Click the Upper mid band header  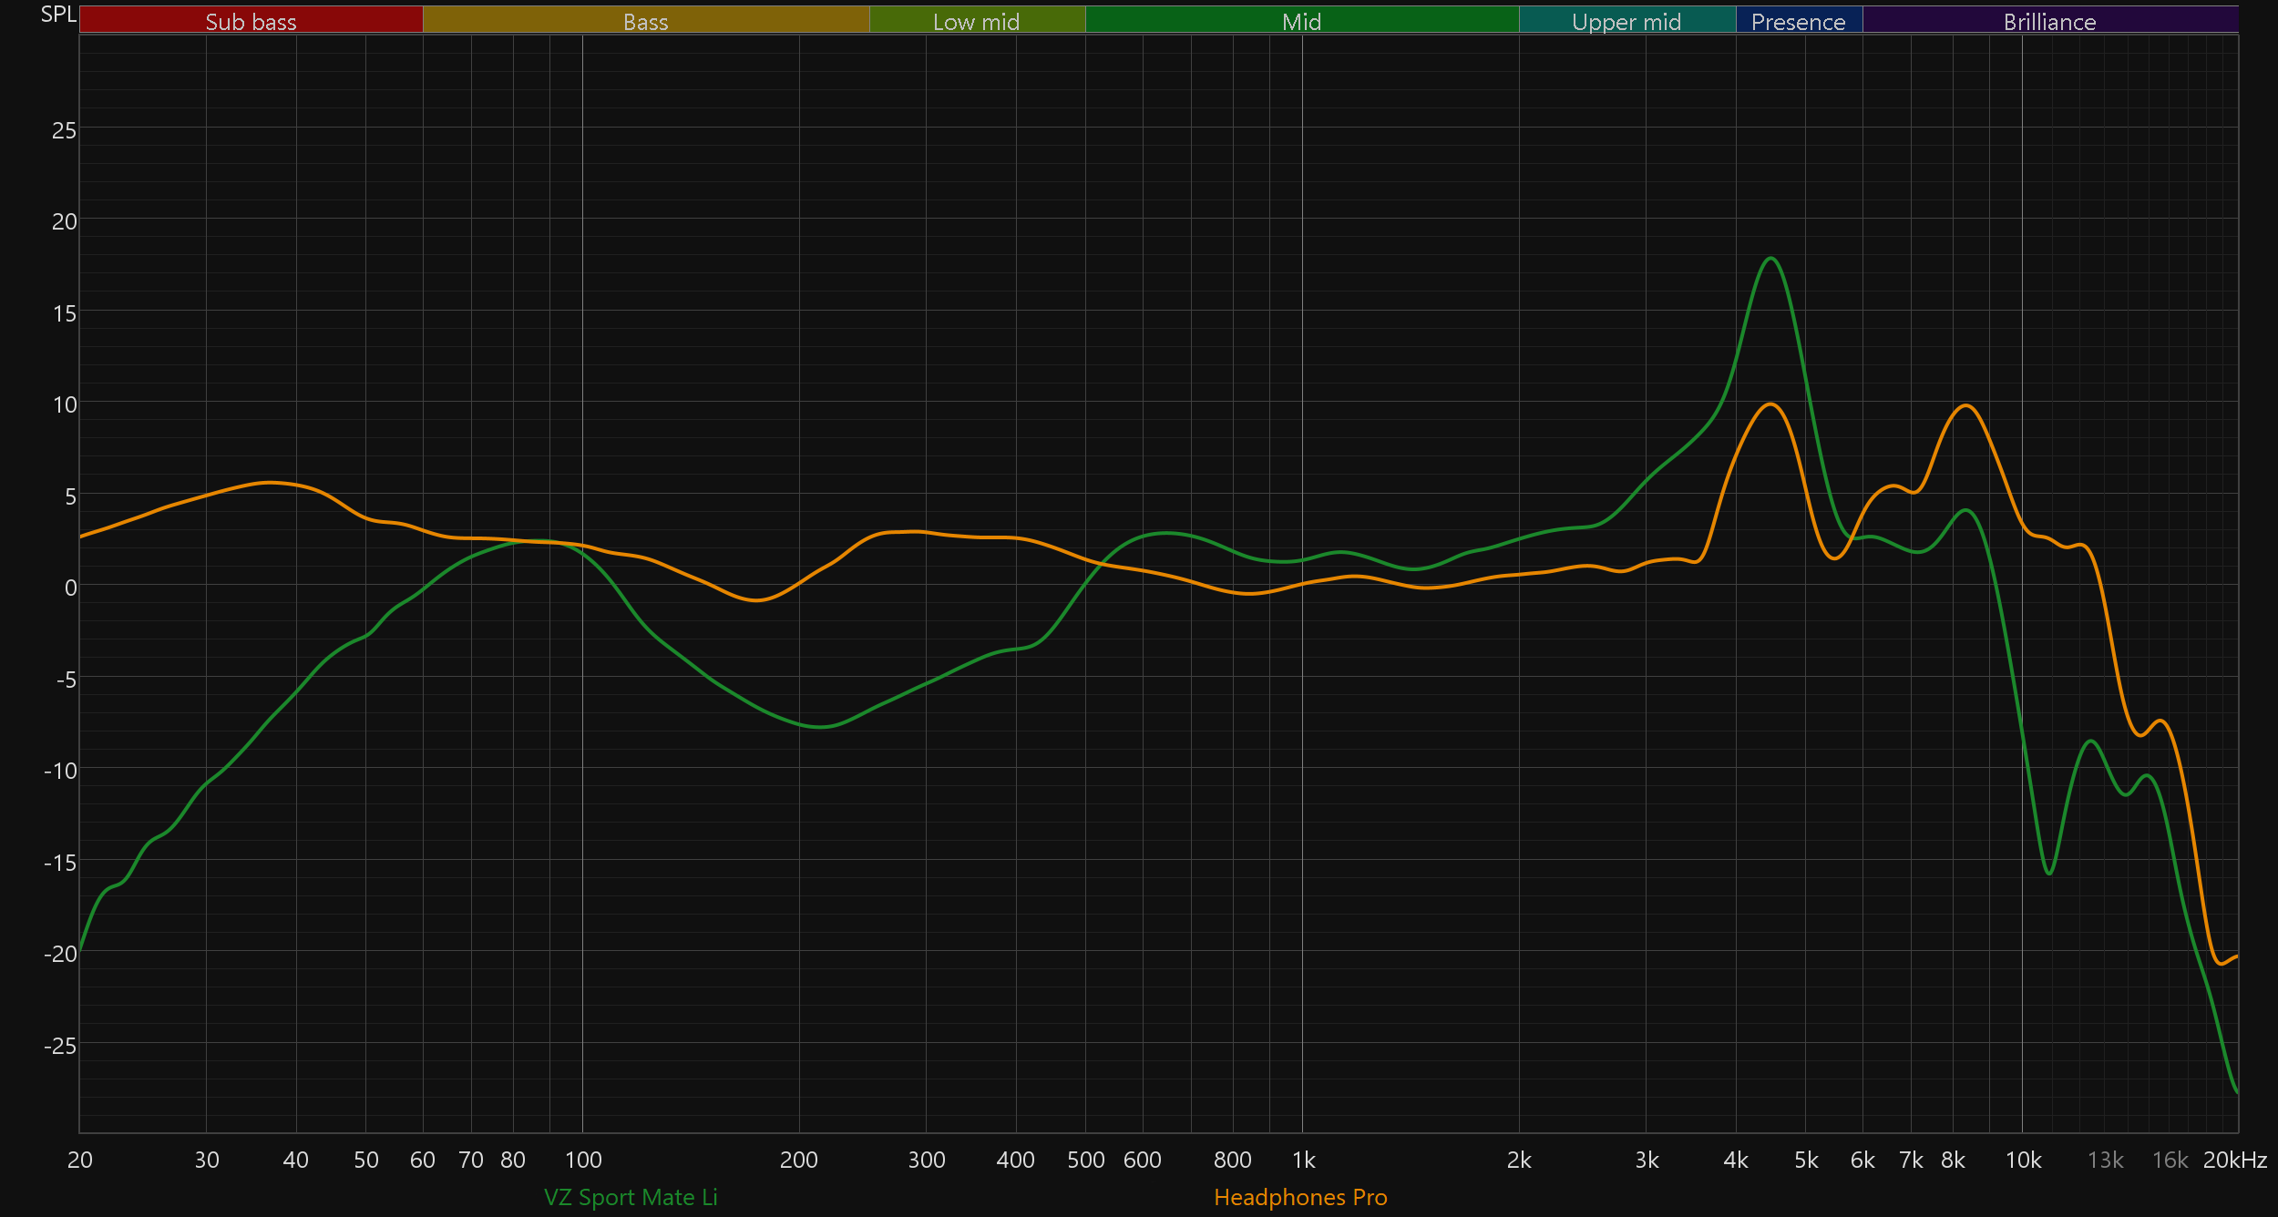click(x=1626, y=21)
